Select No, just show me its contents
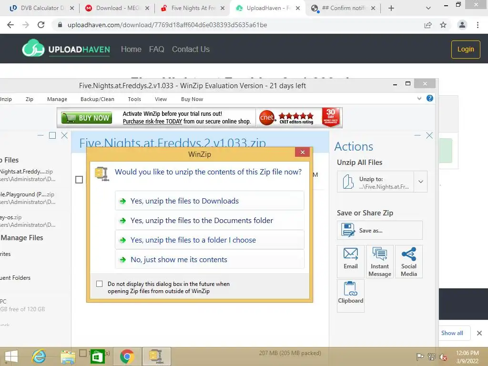Image resolution: width=488 pixels, height=366 pixels. [210, 260]
